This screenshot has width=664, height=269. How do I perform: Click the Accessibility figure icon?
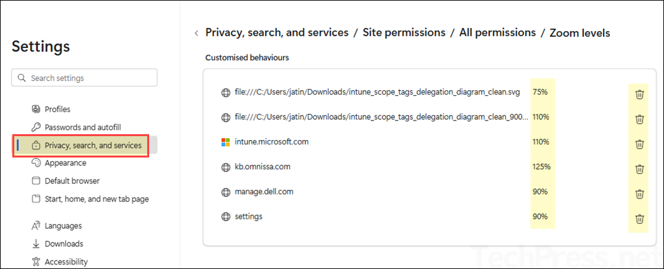pyautogui.click(x=36, y=262)
